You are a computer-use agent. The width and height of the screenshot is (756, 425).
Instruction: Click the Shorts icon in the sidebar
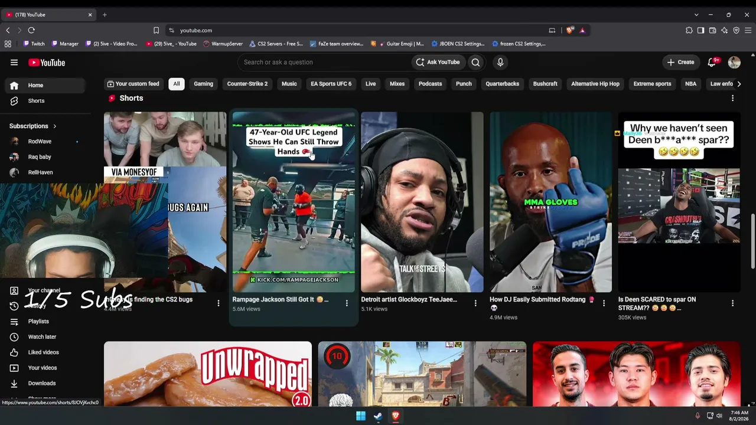(x=14, y=101)
